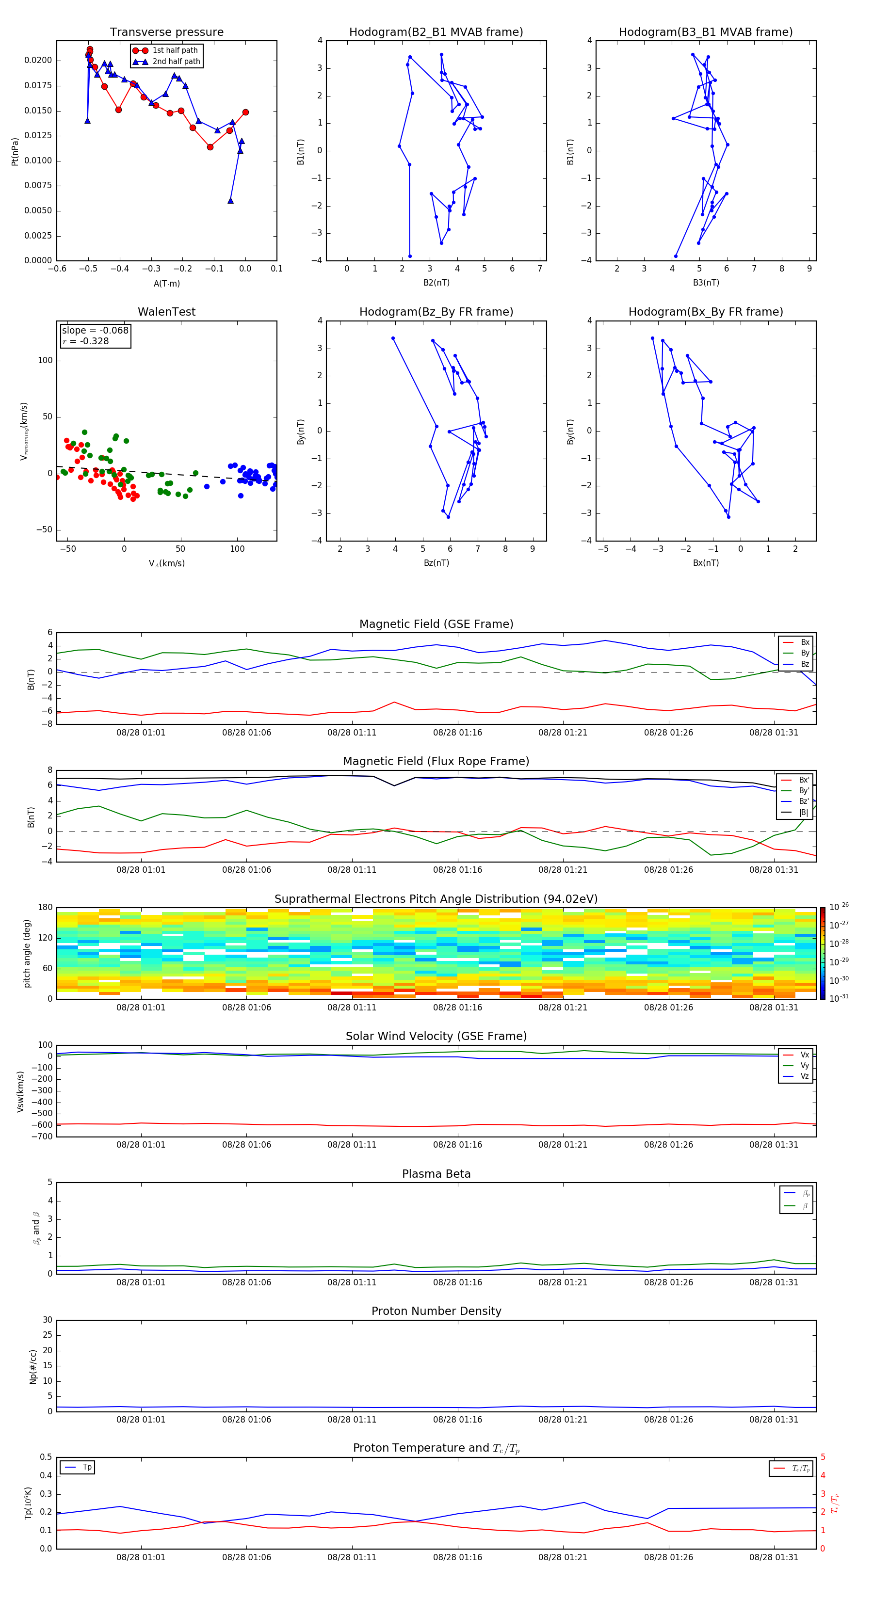Click the "pitch angle (deg)" y-axis label
This screenshot has width=873, height=1600.
click(27, 953)
